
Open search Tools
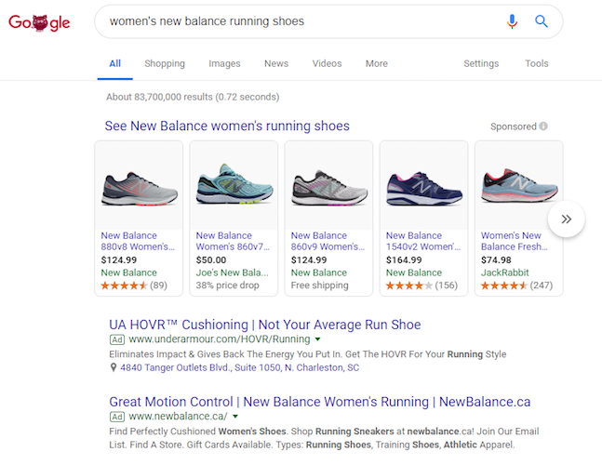pyautogui.click(x=536, y=63)
